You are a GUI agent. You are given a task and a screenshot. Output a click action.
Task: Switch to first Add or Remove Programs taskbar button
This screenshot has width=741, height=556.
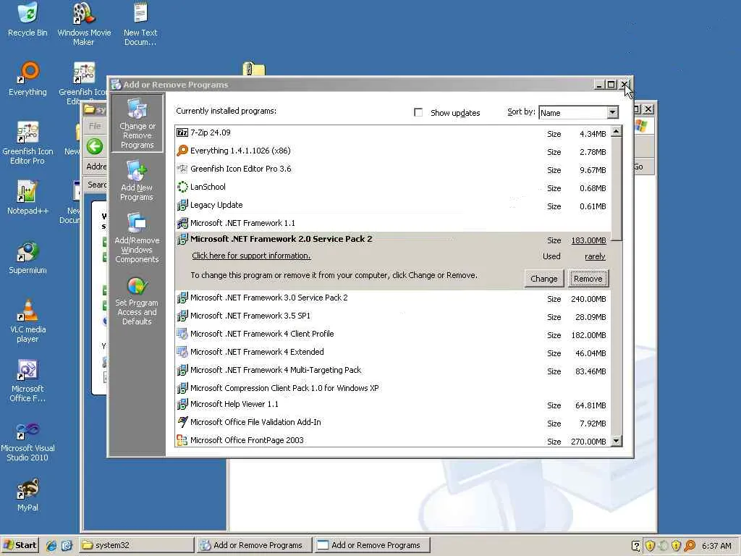click(254, 545)
